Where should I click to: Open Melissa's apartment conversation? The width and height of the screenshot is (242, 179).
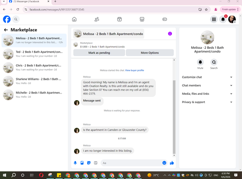pyautogui.click(x=34, y=40)
